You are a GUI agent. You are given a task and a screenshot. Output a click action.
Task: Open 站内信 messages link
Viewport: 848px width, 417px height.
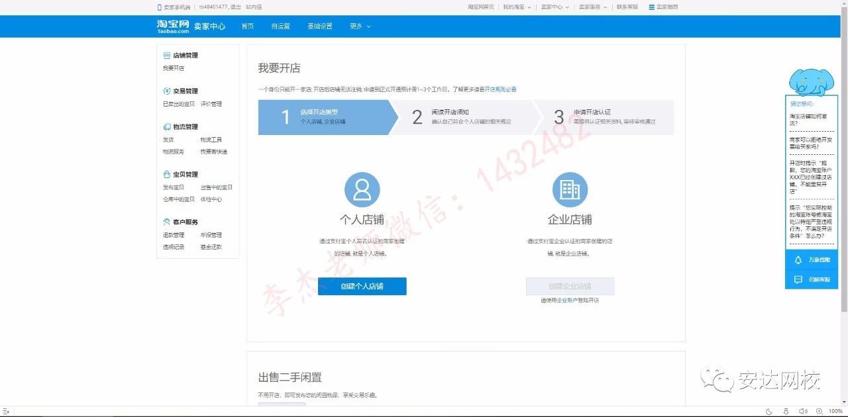click(x=254, y=7)
